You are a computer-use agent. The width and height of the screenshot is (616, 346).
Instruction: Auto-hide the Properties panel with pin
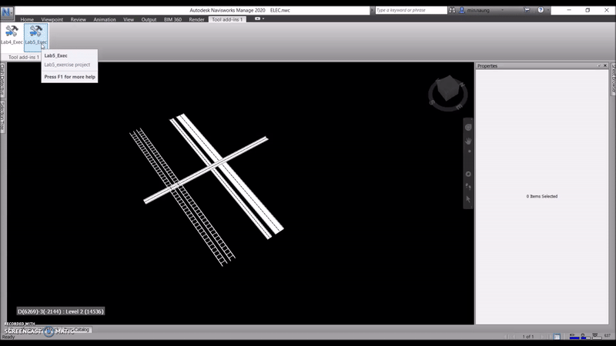tap(599, 66)
